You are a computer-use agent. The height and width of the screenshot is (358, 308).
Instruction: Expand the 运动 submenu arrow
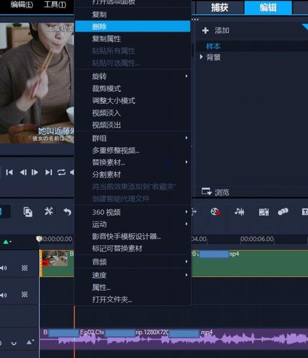(187, 224)
